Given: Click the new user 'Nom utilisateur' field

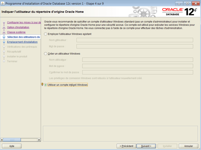Looking at the screenshot, I should (x=137, y=60).
